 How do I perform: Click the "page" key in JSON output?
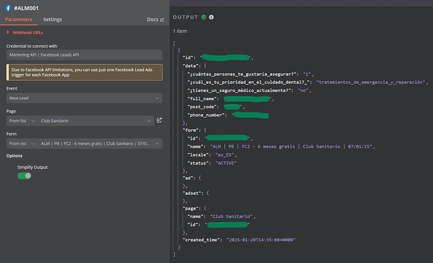[x=191, y=209]
